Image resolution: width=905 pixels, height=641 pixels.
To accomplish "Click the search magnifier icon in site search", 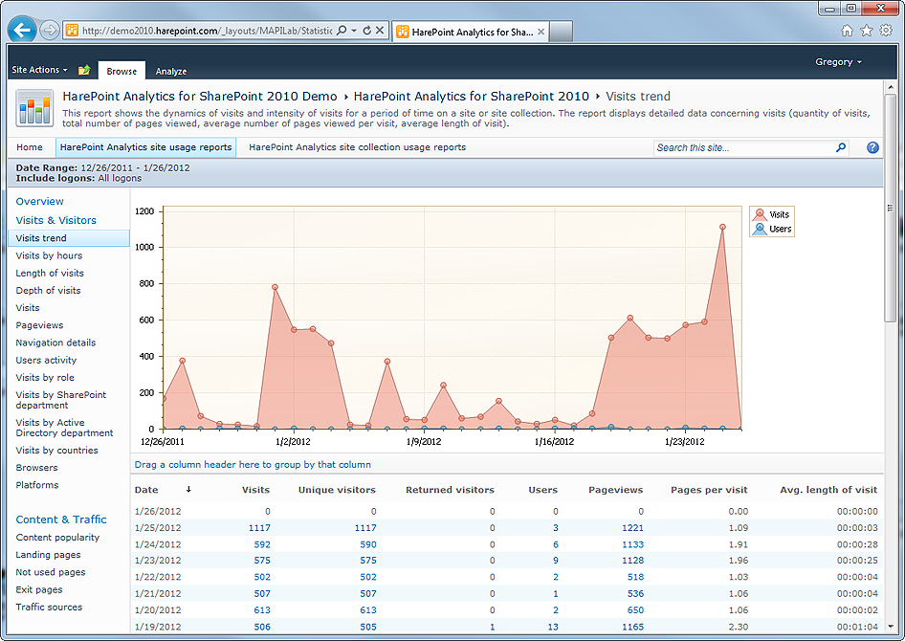I will (x=841, y=147).
